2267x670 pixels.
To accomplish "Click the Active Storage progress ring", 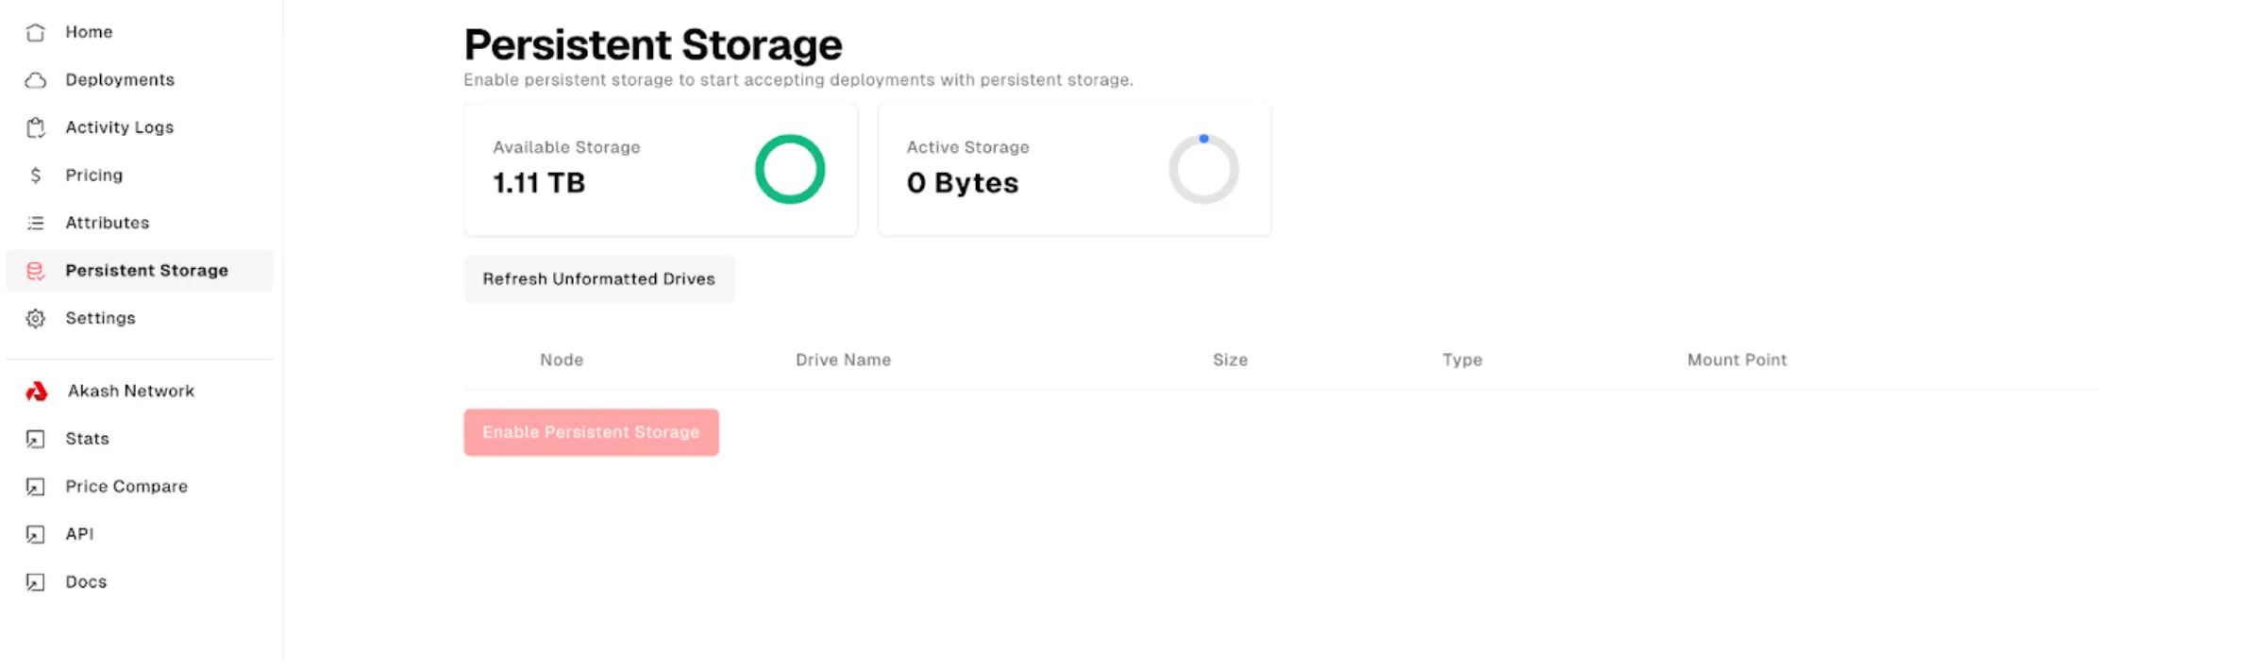I will pos(1203,170).
